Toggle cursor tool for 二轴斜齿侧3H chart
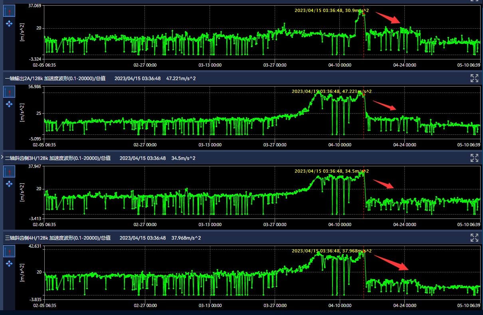483x315 pixels. pyautogui.click(x=9, y=171)
